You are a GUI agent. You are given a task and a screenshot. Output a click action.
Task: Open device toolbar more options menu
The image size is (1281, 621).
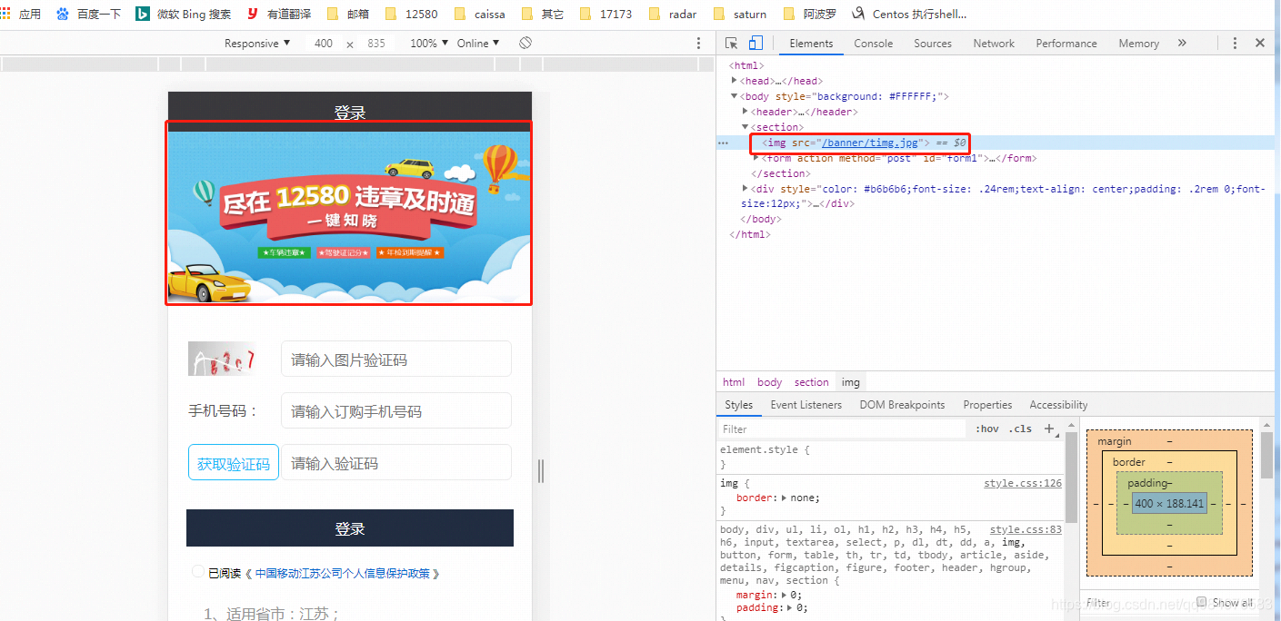pyautogui.click(x=698, y=43)
